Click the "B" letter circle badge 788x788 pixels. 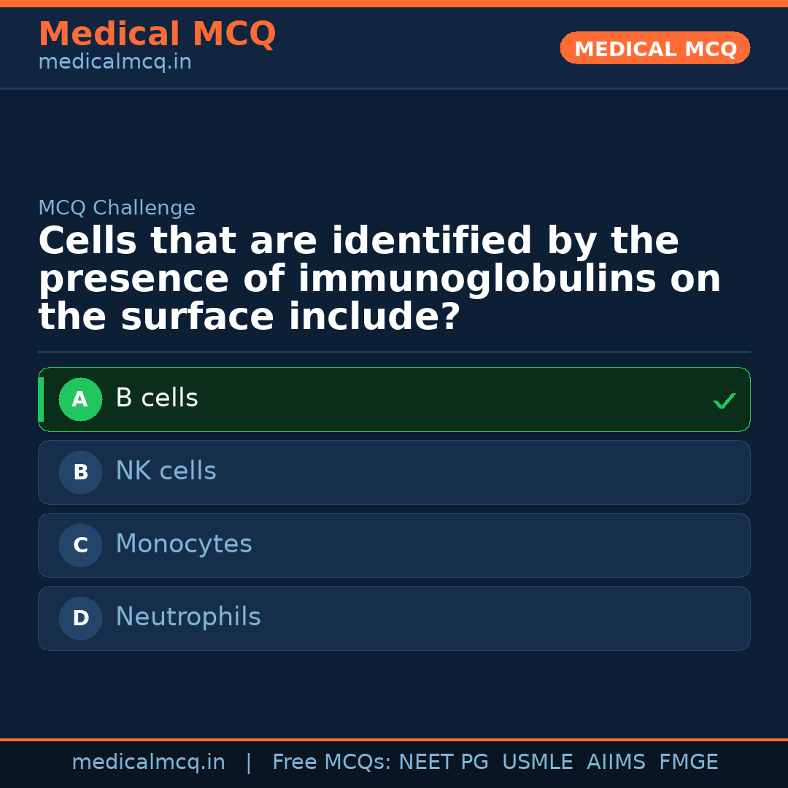(x=80, y=473)
